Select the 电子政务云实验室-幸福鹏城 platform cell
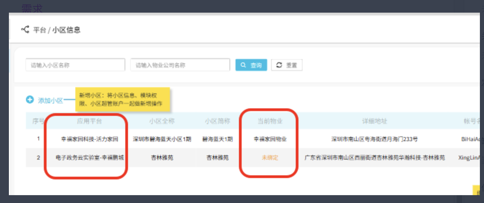The height and width of the screenshot is (203, 484). coord(89,158)
